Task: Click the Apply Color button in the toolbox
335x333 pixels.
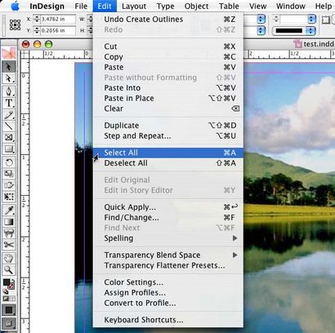Action: [9, 310]
